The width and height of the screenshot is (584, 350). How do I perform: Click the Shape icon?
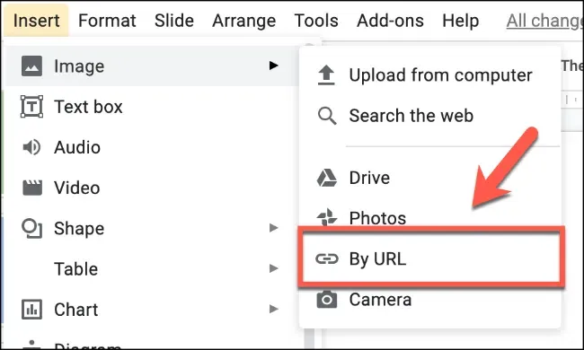[31, 228]
